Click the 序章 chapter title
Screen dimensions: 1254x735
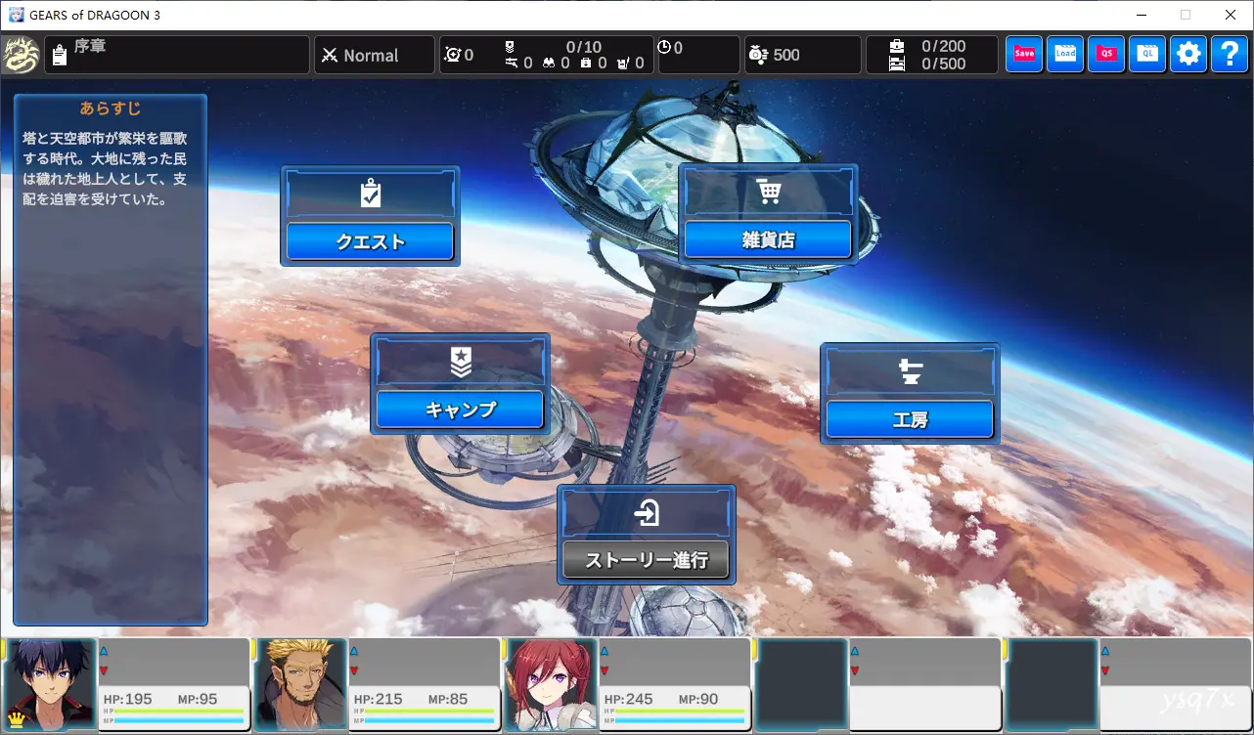click(x=90, y=46)
